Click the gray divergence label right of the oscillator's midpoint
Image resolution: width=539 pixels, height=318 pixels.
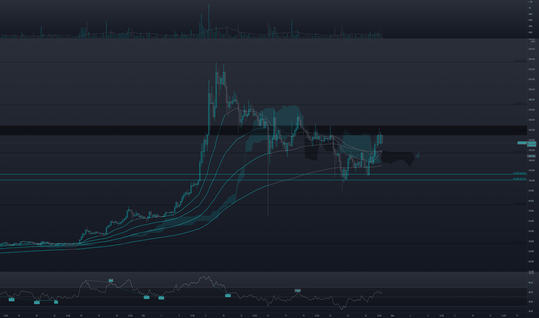click(298, 290)
